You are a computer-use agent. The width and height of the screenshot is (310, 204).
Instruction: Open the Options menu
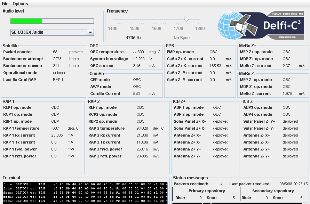(20, 4)
